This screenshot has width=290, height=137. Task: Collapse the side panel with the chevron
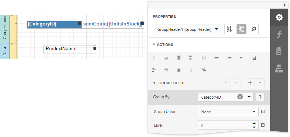[x=285, y=5]
